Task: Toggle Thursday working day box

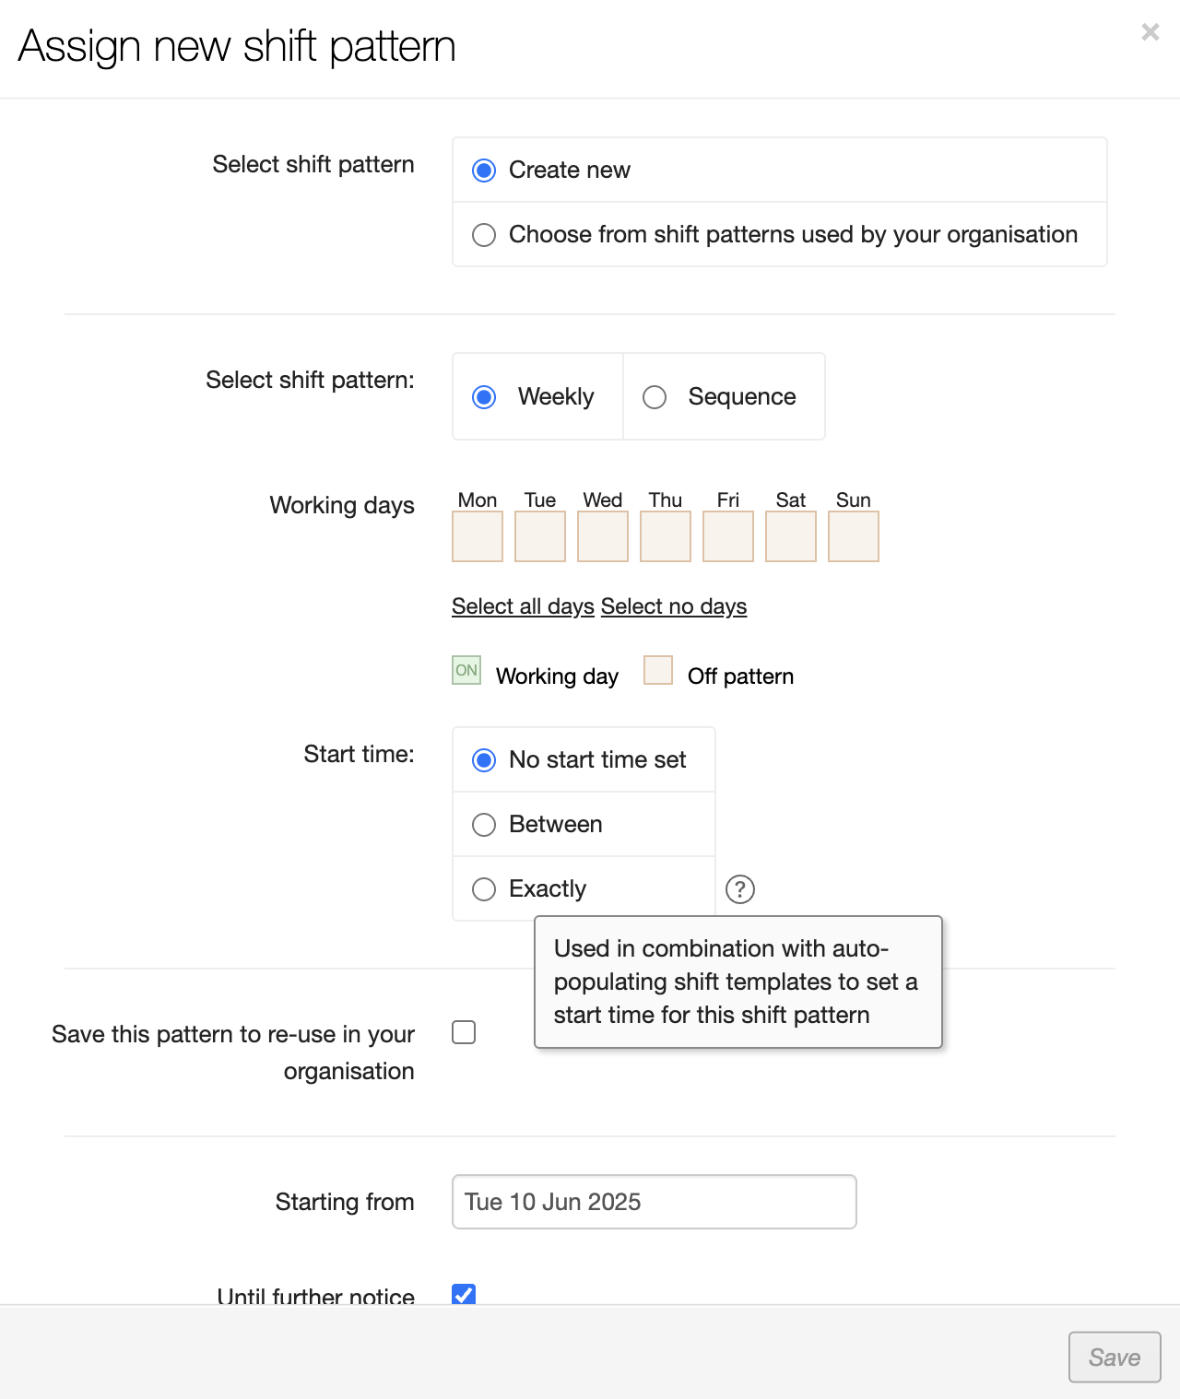Action: [665, 536]
